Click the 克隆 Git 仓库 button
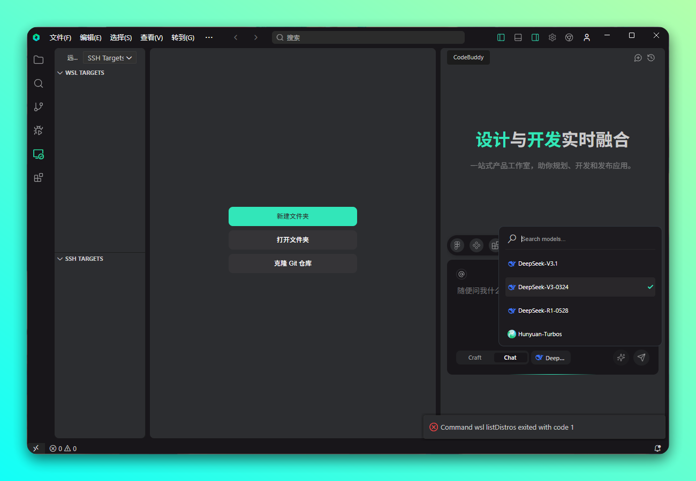 [x=293, y=263]
